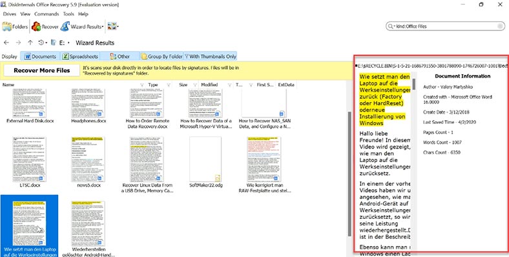Click the Recover toolbar button
Viewport: 509px width, 257px height.
point(45,26)
